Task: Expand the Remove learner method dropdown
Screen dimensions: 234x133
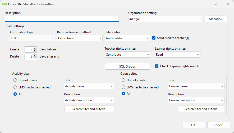Action: 80,38
